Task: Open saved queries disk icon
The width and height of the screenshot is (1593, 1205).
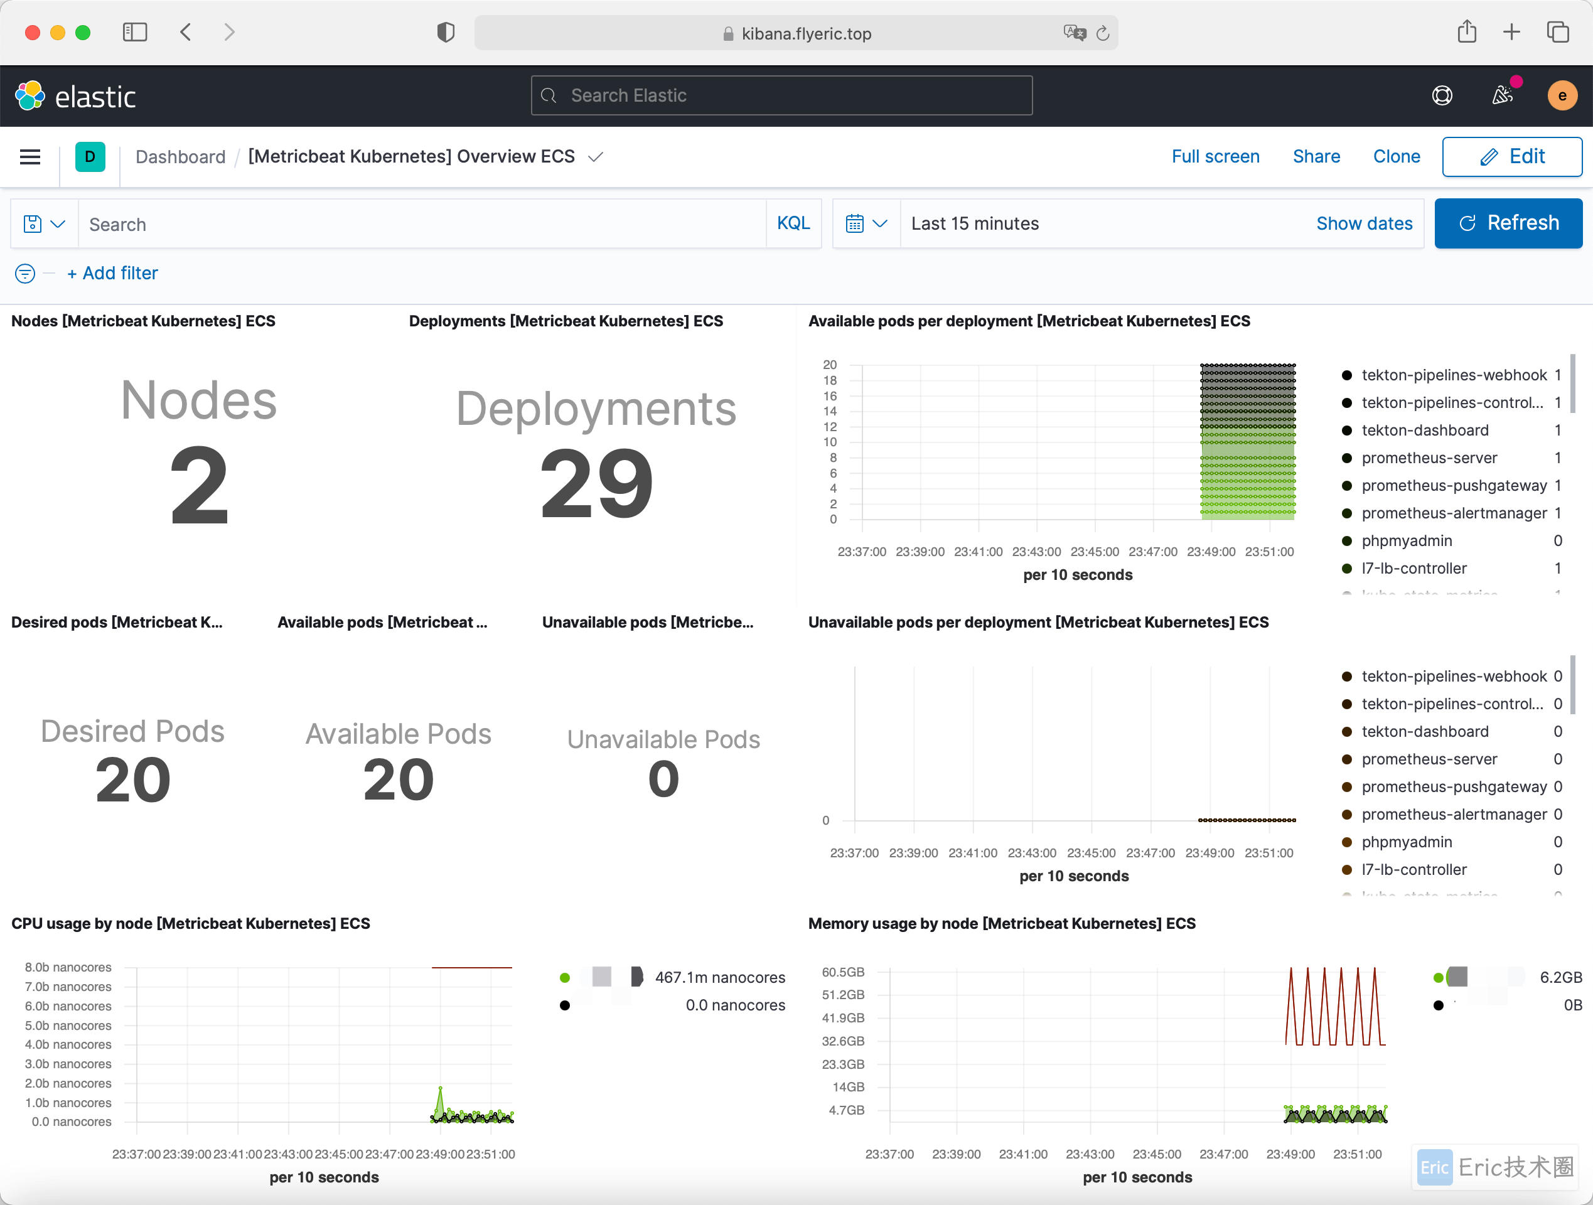Action: pyautogui.click(x=44, y=224)
